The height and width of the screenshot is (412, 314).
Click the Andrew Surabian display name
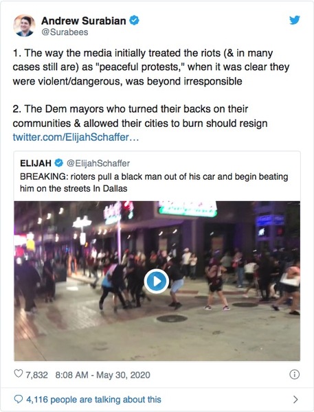84,21
